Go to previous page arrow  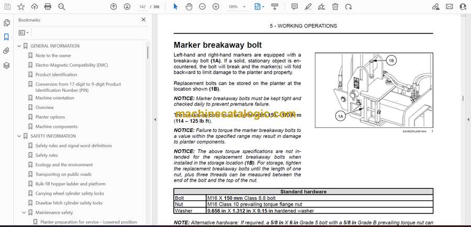tap(114, 7)
